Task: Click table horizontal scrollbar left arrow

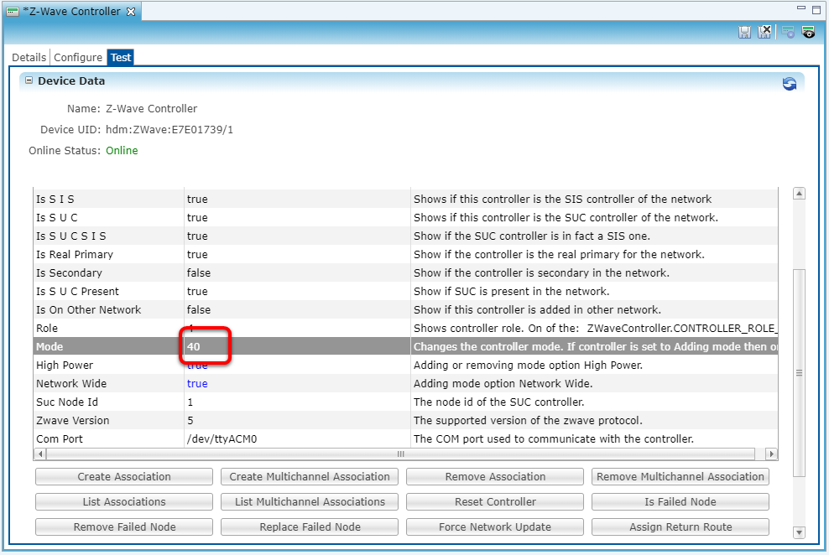Action: click(x=39, y=454)
